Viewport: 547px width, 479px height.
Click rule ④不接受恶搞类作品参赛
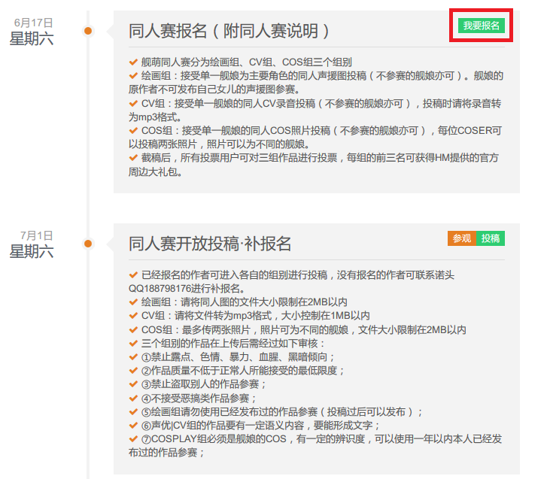199,398
